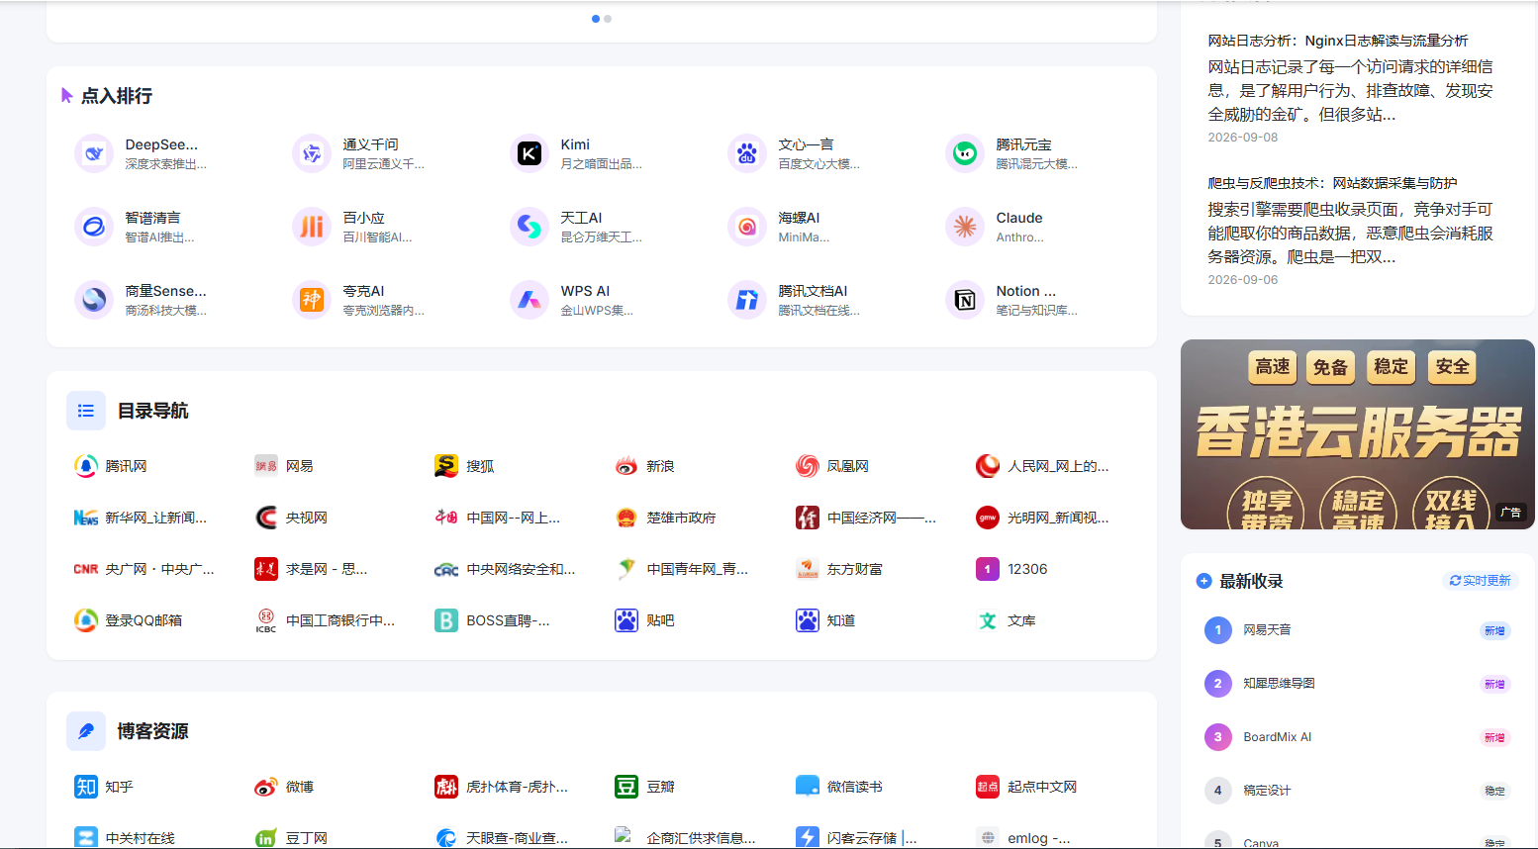Image resolution: width=1538 pixels, height=849 pixels.
Task: Open the WPS AI icon
Action: click(529, 300)
